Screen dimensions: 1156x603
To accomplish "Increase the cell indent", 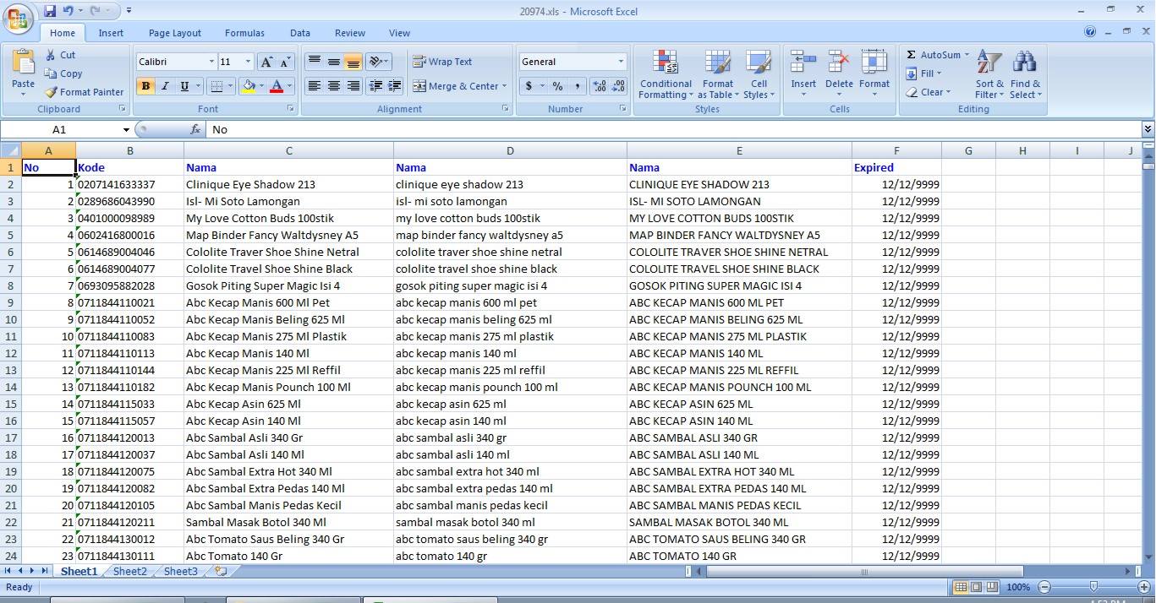I will click(395, 86).
